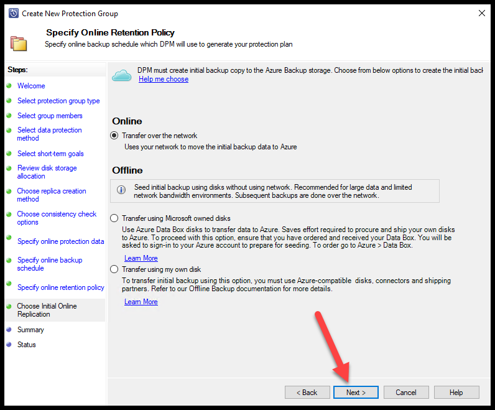Click the 'Online' section heading
Image resolution: width=495 pixels, height=410 pixels.
[127, 121]
